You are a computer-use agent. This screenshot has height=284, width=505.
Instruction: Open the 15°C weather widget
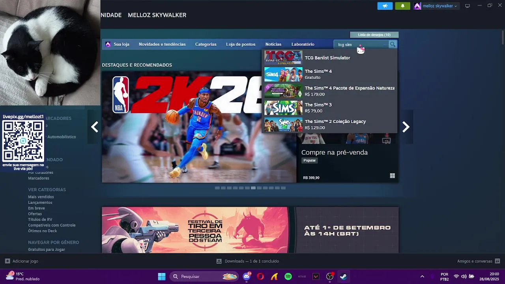point(23,277)
